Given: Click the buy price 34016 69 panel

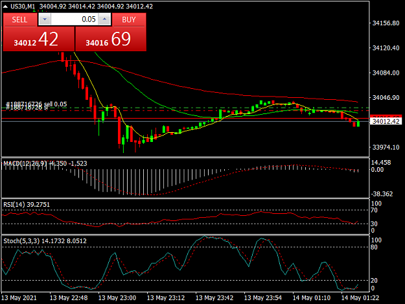Looking at the screenshot, I should tap(111, 39).
